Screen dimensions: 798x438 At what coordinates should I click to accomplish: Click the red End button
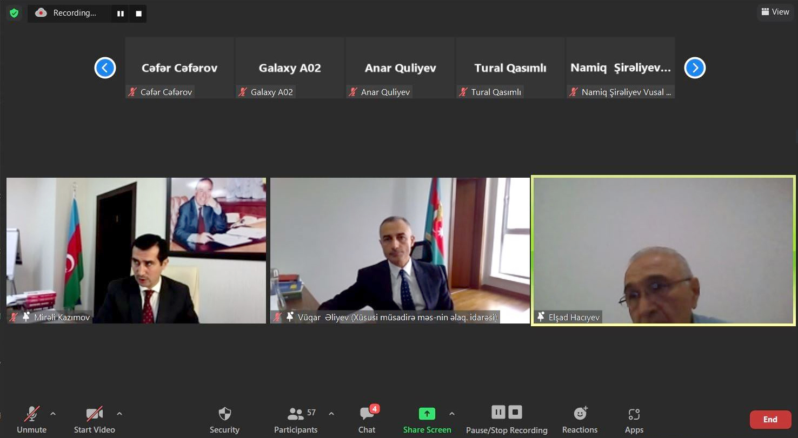coord(770,420)
